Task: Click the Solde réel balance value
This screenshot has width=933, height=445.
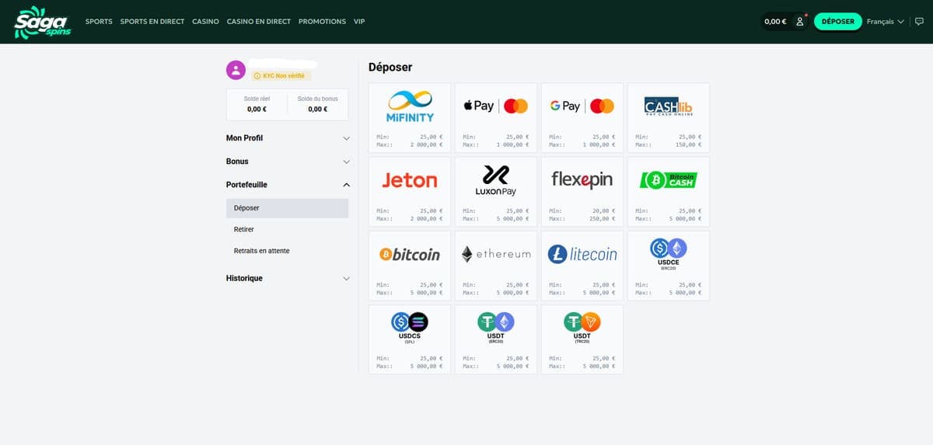Action: tap(257, 110)
